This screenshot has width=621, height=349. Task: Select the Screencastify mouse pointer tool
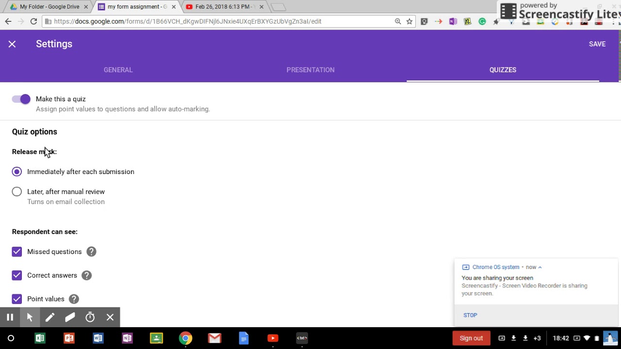coord(30,317)
